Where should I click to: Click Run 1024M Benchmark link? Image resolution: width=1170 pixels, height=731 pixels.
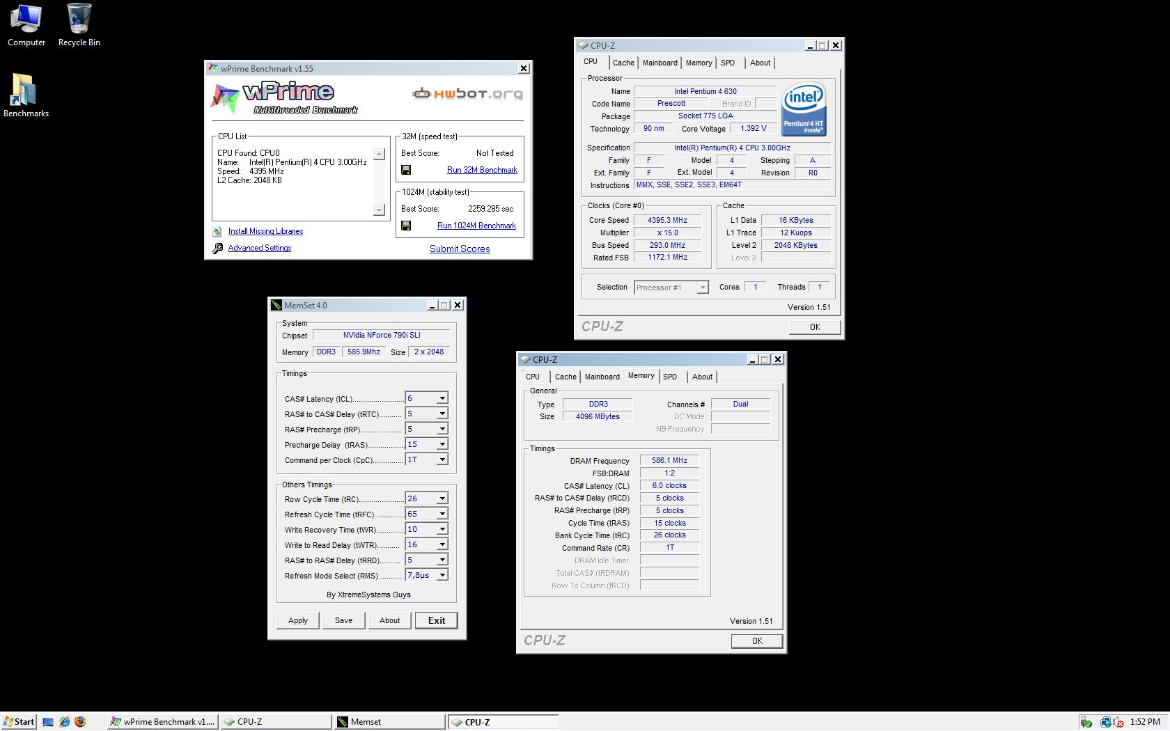476,226
